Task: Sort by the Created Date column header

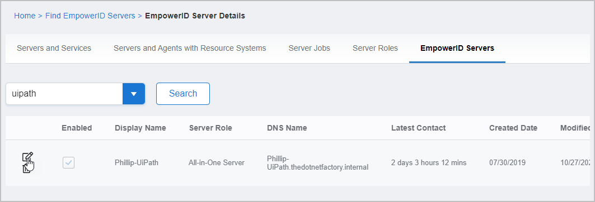Action: pyautogui.click(x=513, y=128)
